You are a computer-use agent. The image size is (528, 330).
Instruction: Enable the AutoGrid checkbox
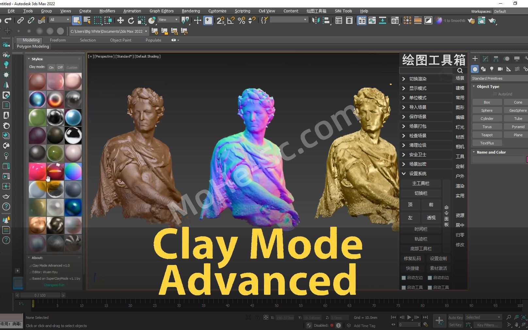(x=495, y=94)
